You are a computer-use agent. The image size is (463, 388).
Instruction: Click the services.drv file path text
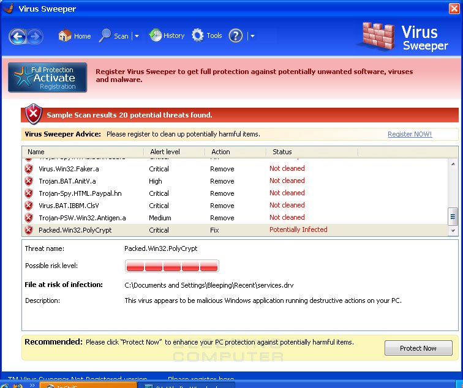pos(209,285)
